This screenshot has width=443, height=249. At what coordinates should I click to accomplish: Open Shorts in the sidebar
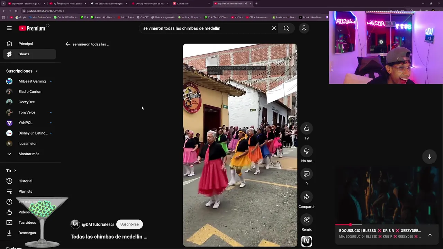click(x=30, y=54)
